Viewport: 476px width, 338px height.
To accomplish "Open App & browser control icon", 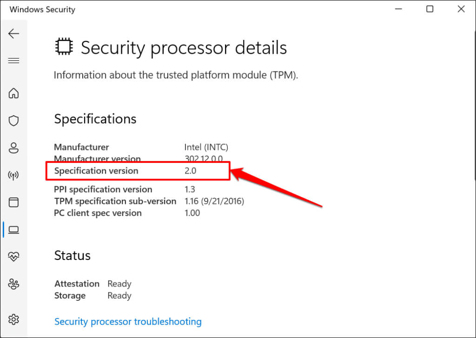I will (x=14, y=202).
